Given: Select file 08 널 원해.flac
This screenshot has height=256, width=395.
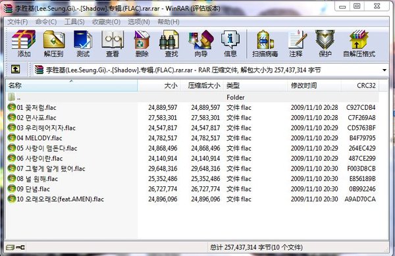Looking at the screenshot, I should click(x=38, y=179).
